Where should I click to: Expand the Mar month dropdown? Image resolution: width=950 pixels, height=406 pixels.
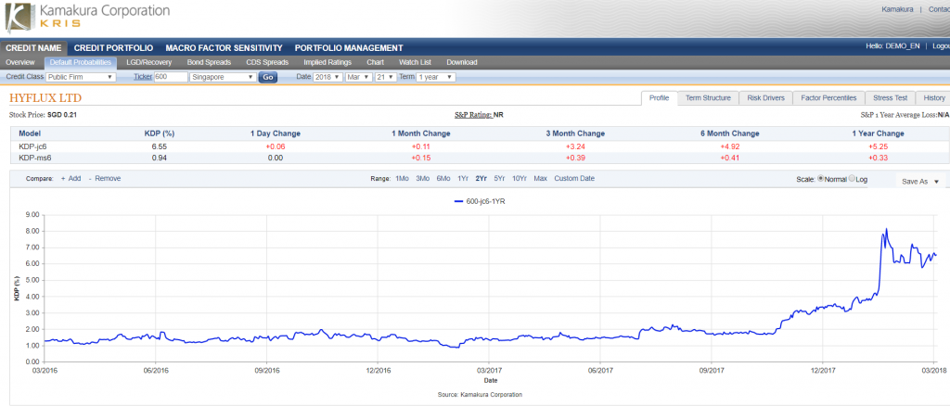click(x=357, y=78)
